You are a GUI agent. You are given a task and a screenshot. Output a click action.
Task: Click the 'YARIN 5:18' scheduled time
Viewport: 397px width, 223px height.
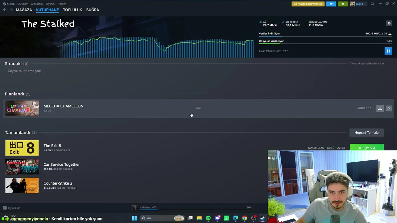pos(364,108)
